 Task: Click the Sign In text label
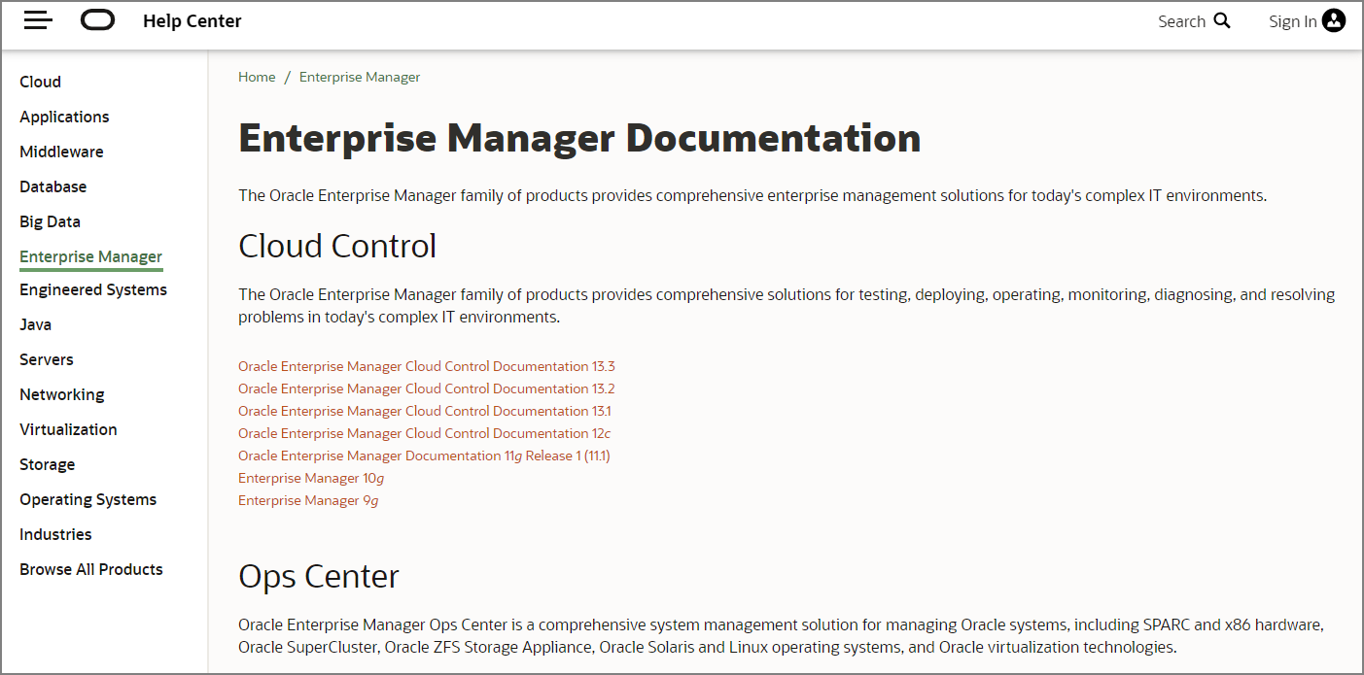[x=1293, y=21]
